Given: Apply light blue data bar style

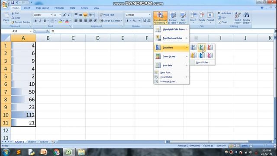Looking at the screenshot, I should [x=202, y=55].
